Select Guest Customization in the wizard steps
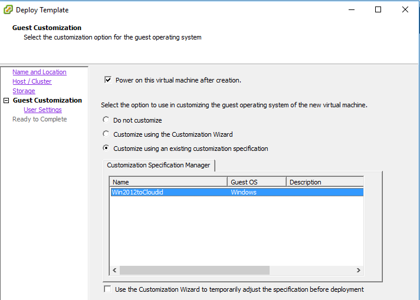This screenshot has height=300, width=420. [47, 100]
